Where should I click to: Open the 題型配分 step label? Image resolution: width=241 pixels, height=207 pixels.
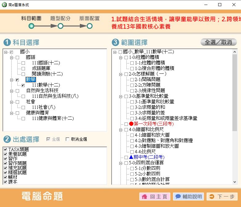(x=60, y=18)
